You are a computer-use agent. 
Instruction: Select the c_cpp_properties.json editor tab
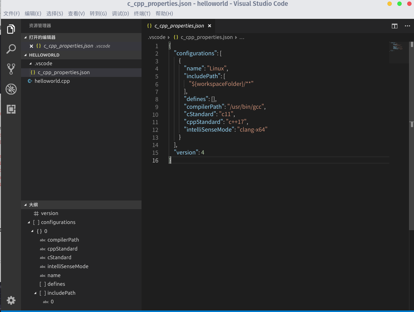click(x=179, y=26)
